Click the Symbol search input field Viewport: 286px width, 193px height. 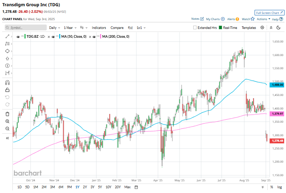26,27
